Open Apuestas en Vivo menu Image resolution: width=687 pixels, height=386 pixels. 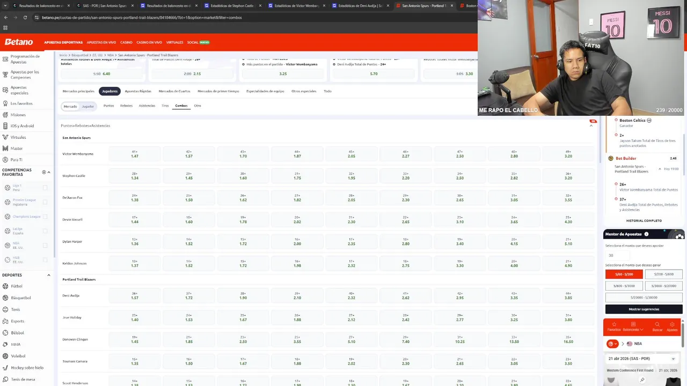point(101,42)
